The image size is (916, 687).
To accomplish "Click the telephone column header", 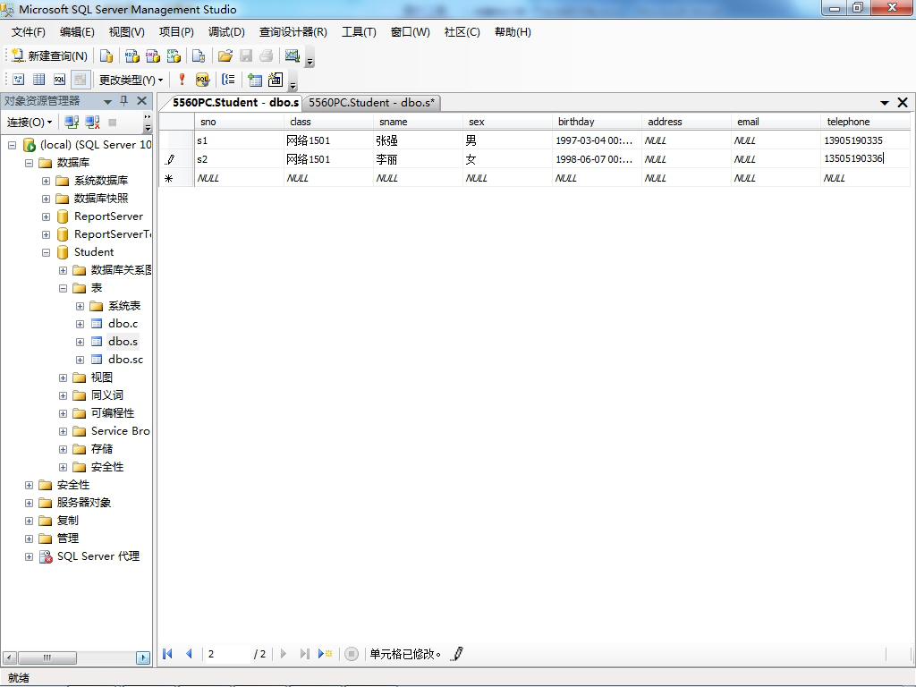I will [865, 122].
